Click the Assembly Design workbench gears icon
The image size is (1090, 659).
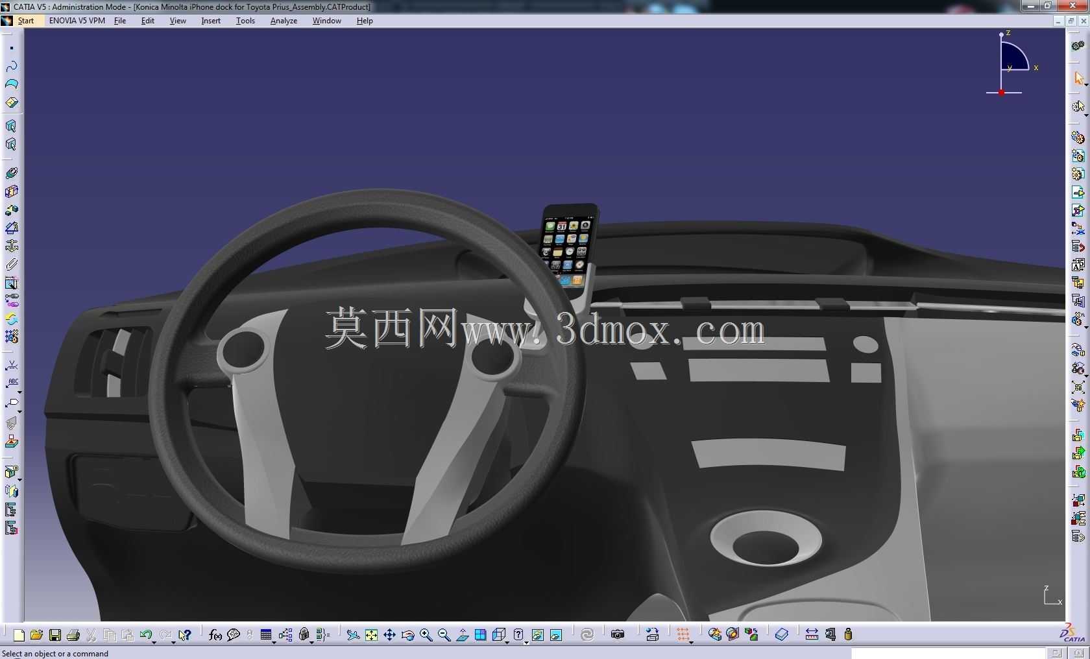coord(1077,46)
